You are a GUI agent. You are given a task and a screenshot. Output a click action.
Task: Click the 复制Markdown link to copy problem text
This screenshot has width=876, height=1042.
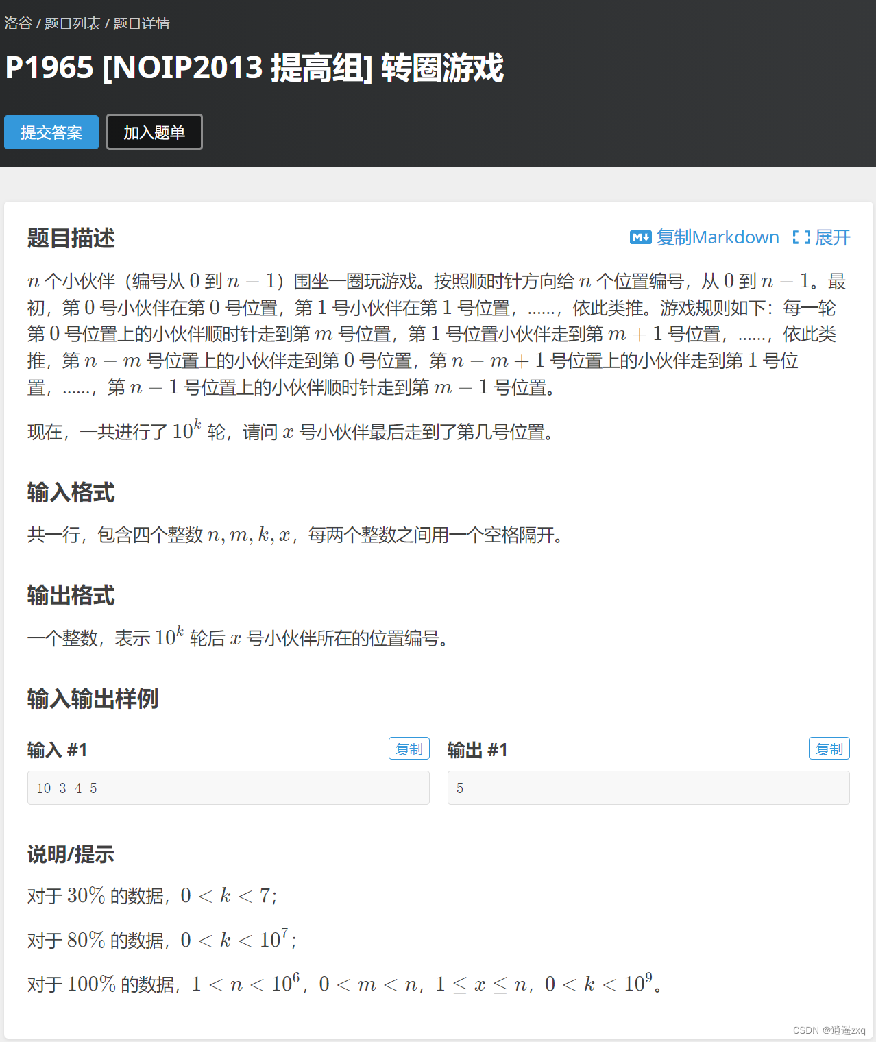(x=717, y=237)
